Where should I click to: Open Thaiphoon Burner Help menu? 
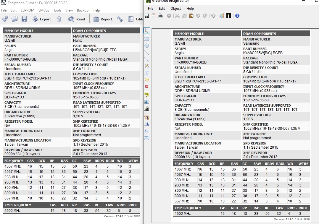click(x=96, y=10)
